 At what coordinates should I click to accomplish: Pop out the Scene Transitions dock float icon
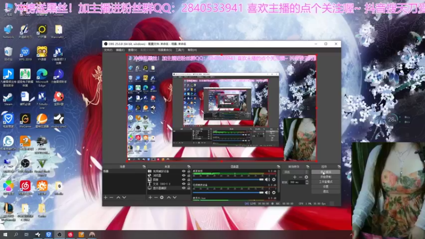pos(308,167)
